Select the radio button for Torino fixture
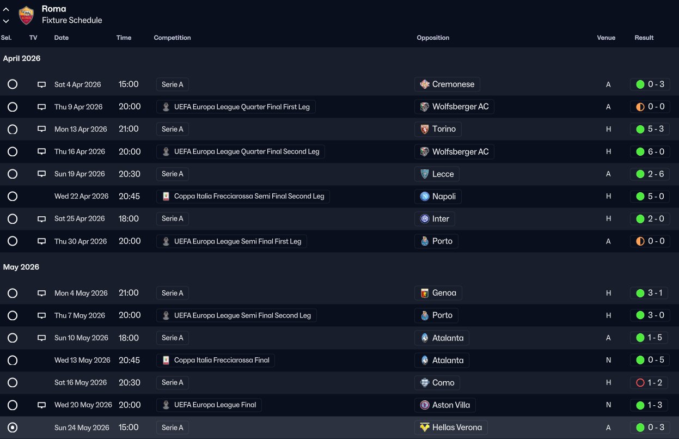This screenshot has height=439, width=679. coord(13,129)
